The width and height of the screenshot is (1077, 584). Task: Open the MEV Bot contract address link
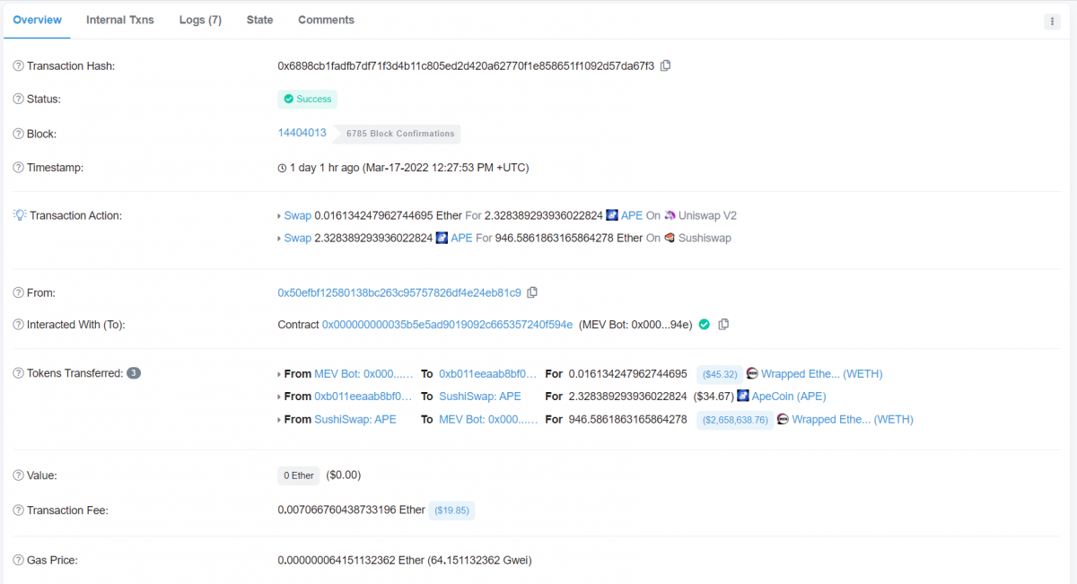(x=447, y=325)
